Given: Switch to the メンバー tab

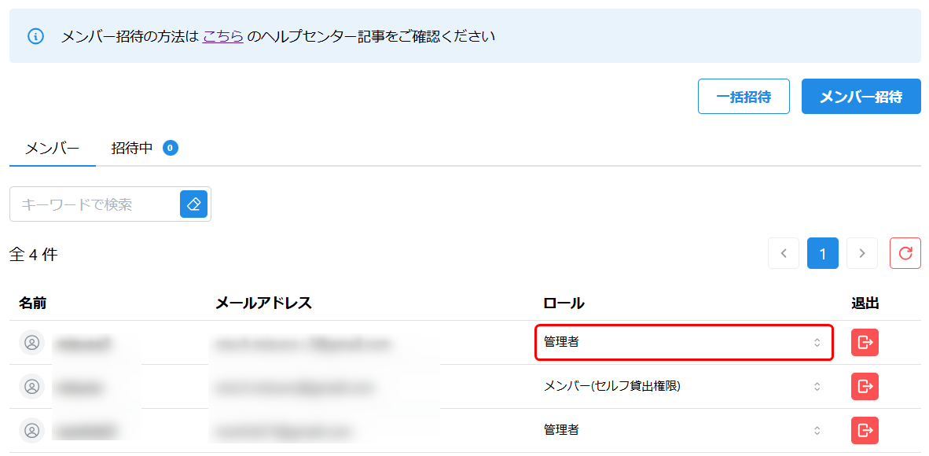Looking at the screenshot, I should 52,149.
